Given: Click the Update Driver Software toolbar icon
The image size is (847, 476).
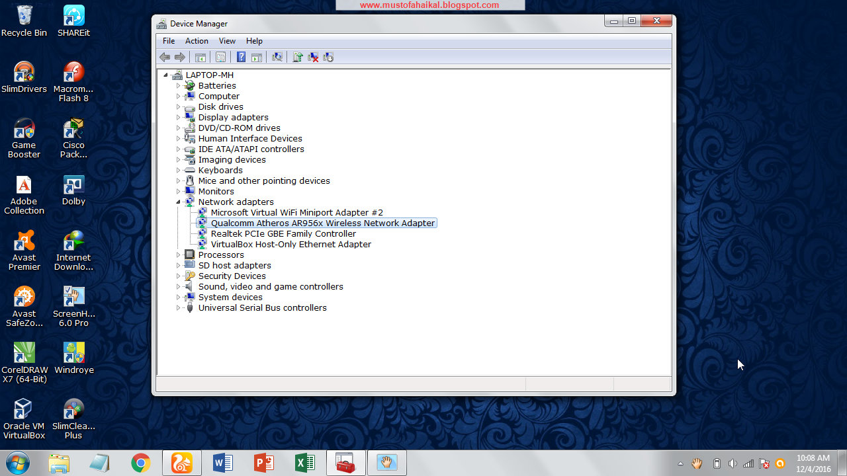Looking at the screenshot, I should click(297, 57).
